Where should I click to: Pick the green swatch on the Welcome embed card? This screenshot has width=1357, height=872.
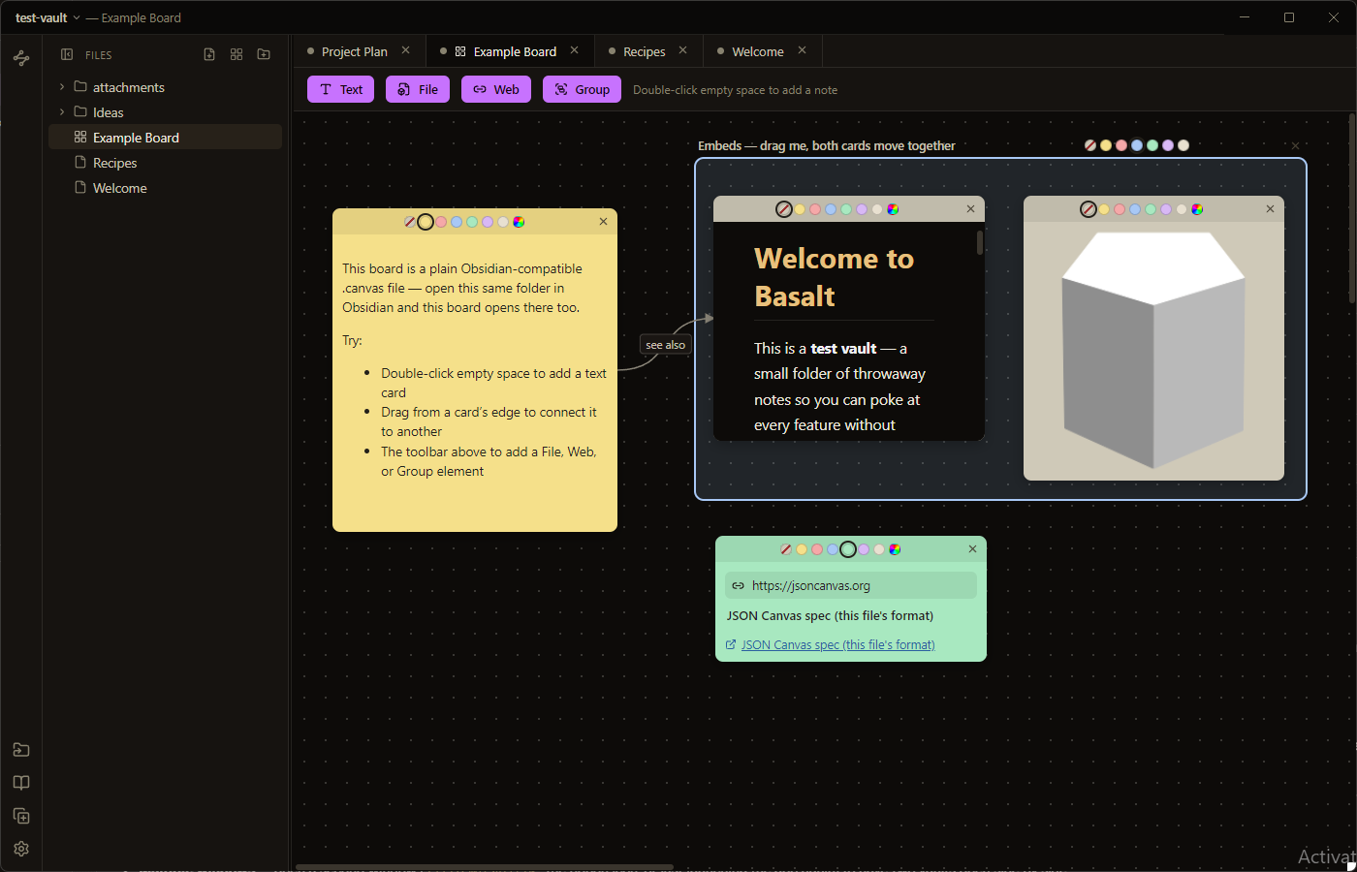pos(846,209)
